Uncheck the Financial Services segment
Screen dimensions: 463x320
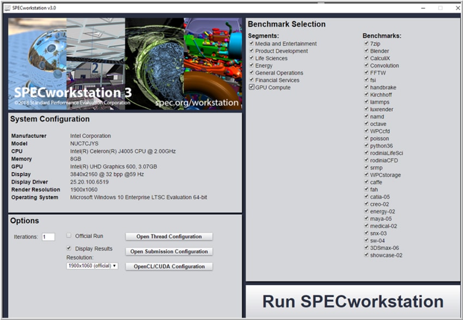point(252,80)
